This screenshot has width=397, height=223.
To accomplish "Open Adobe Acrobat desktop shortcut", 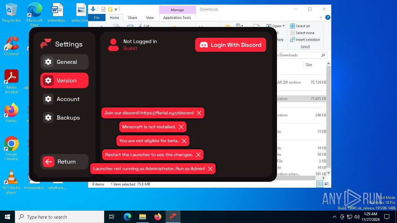I will (x=11, y=81).
